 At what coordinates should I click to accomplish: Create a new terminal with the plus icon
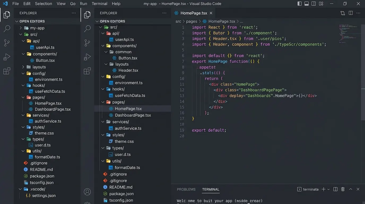click(323, 189)
